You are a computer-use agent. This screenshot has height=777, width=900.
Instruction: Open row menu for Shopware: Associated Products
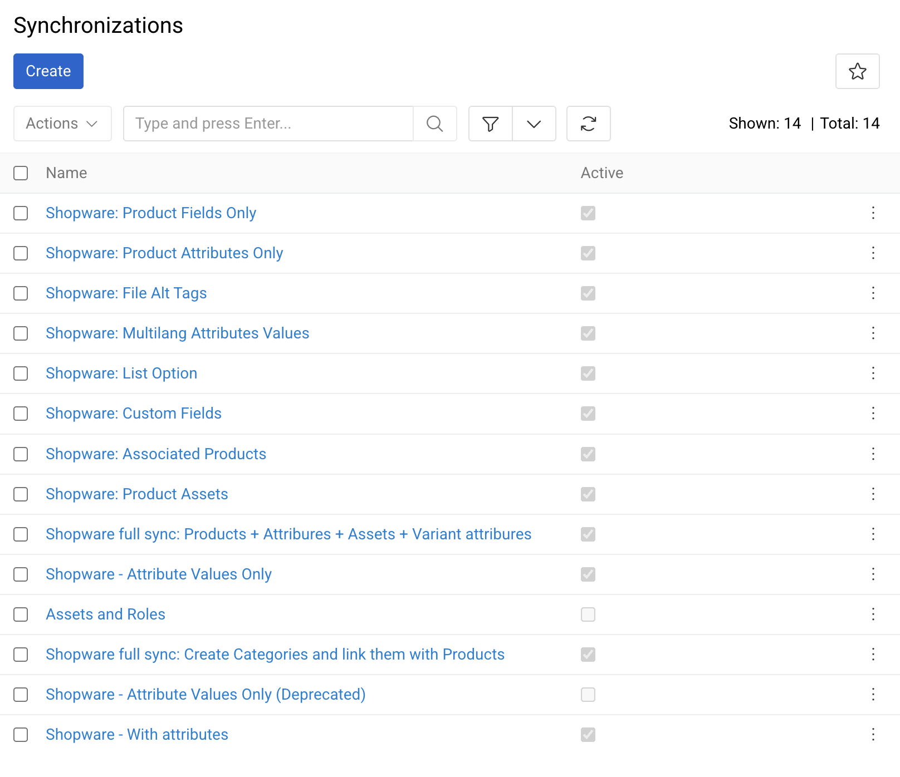click(x=873, y=454)
